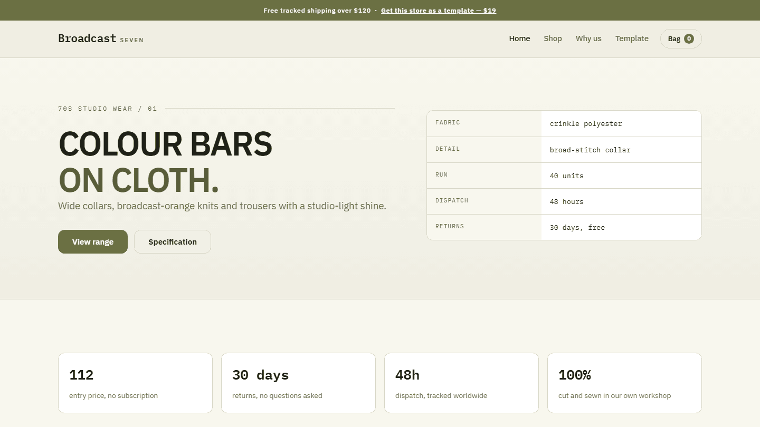Click 'cut and sewn in our own workshop' caption
760x427 pixels.
tap(615, 395)
